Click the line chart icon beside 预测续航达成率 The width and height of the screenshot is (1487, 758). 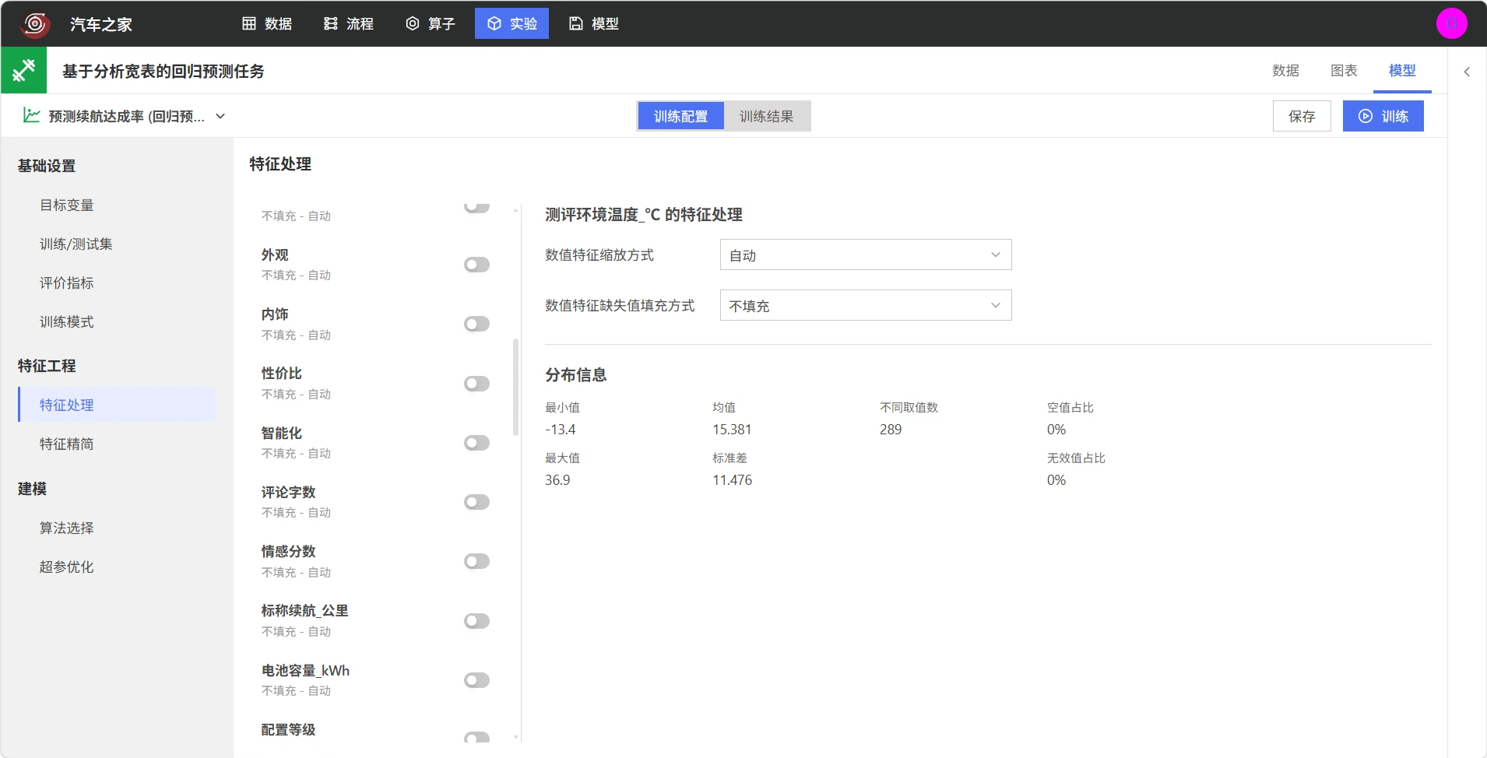tap(31, 115)
